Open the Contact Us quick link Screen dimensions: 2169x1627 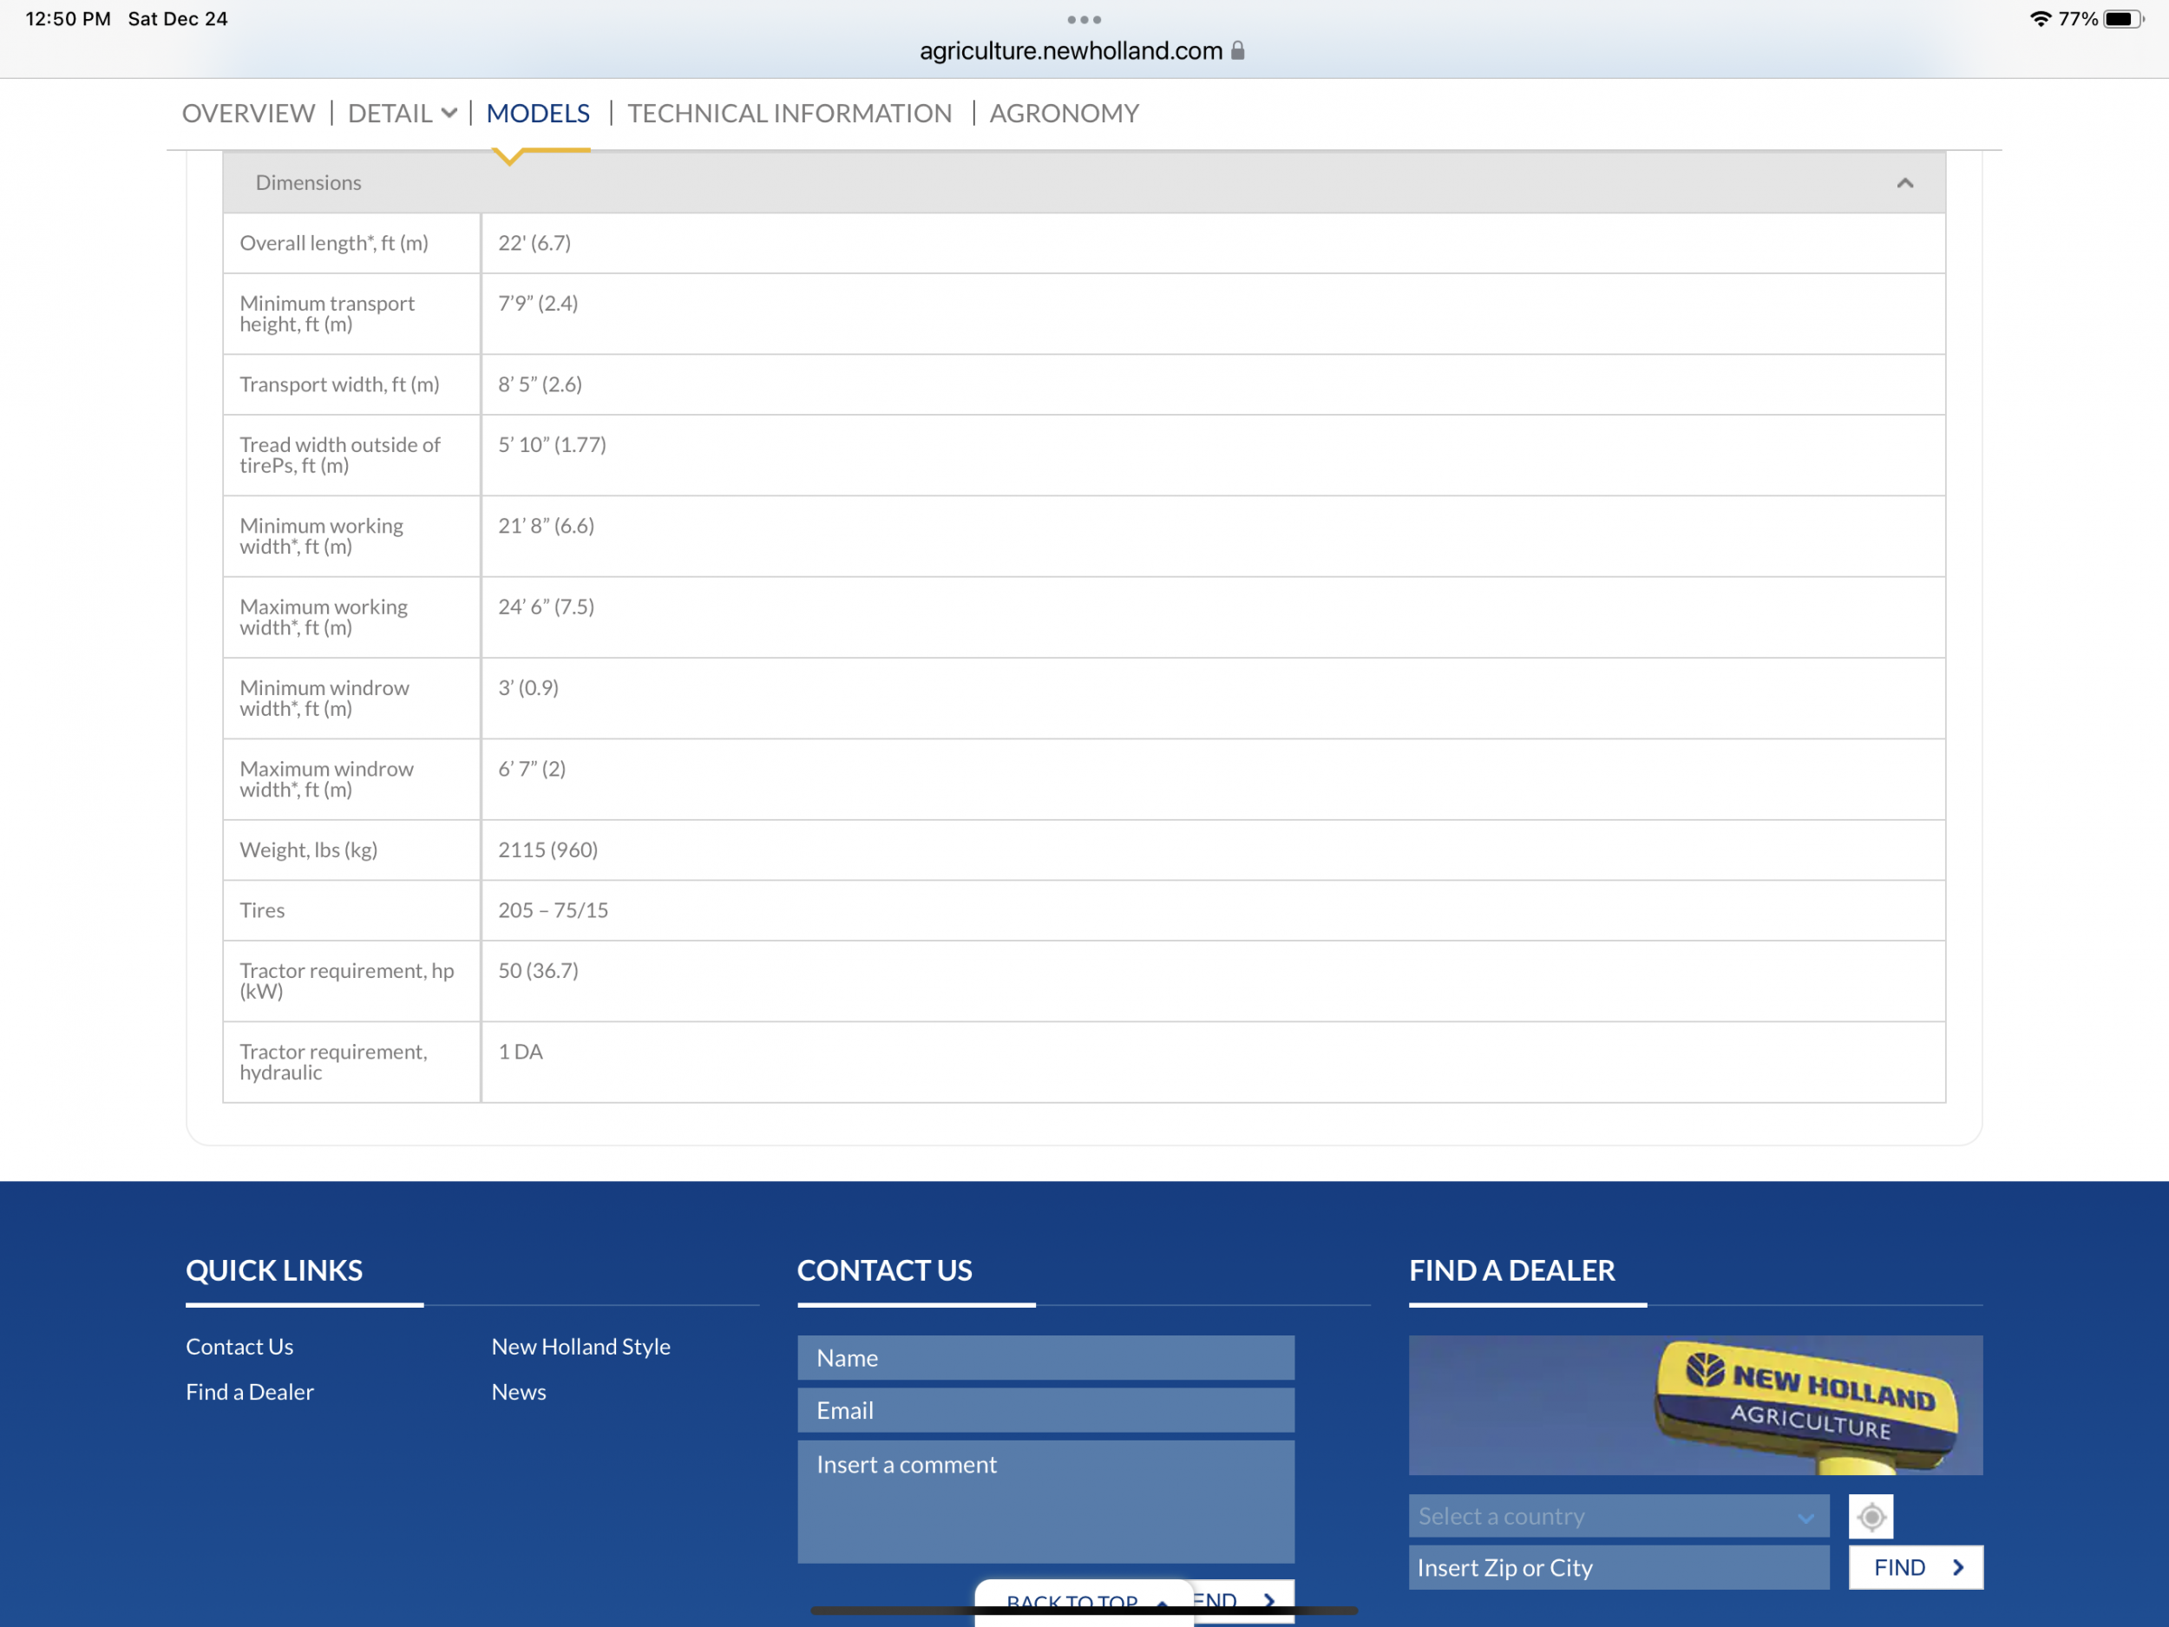239,1347
